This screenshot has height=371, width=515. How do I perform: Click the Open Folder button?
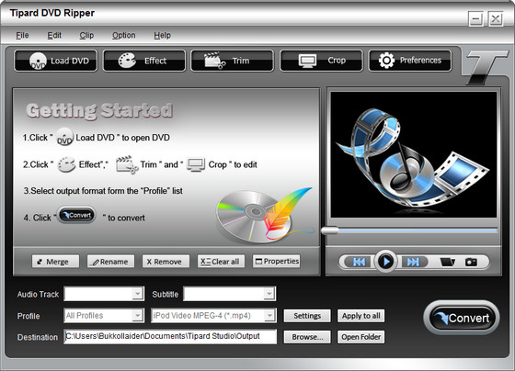pyautogui.click(x=360, y=337)
